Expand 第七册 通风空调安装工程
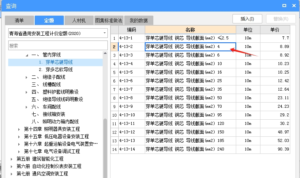Image resolution: width=300 pixels, height=178 pixels. point(12,174)
